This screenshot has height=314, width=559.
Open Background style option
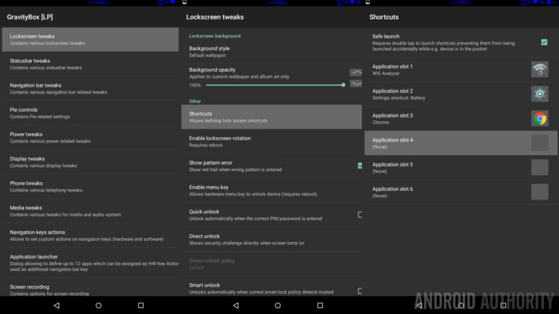coord(272,52)
